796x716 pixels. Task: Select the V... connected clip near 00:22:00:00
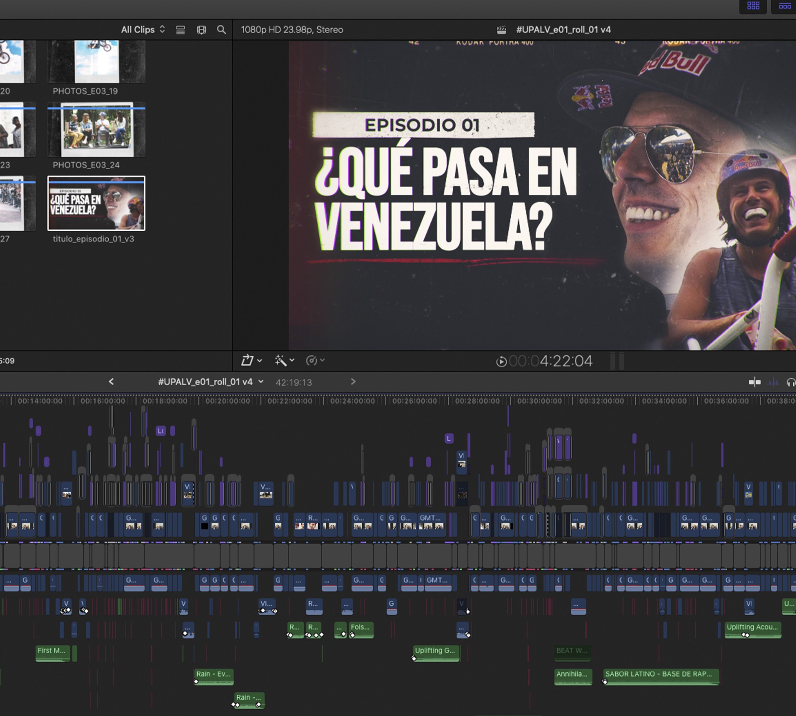(266, 493)
